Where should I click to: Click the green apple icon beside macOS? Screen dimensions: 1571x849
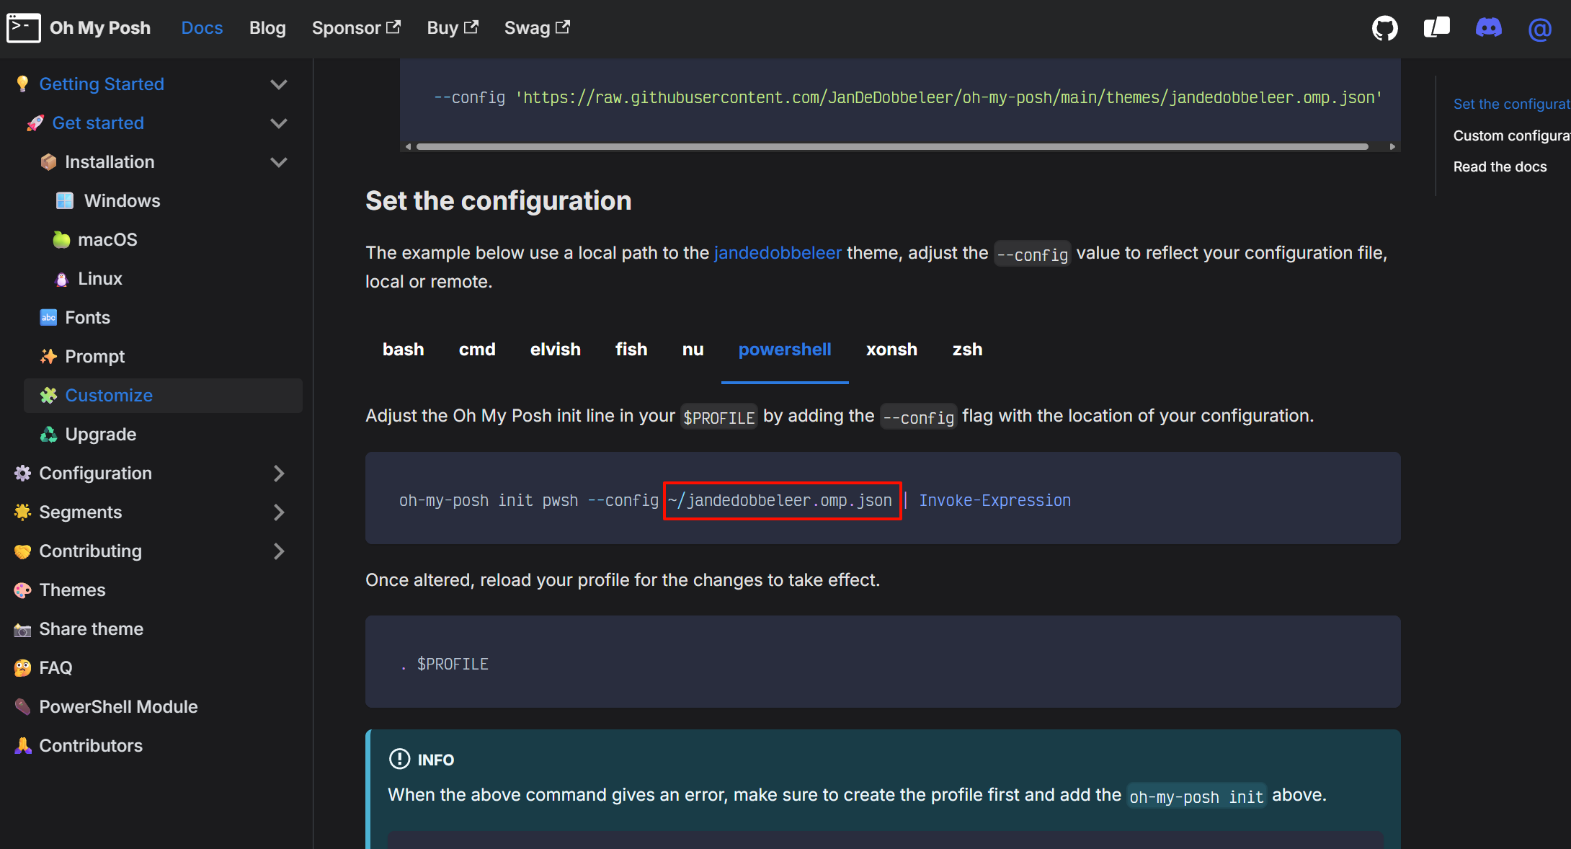pos(61,240)
